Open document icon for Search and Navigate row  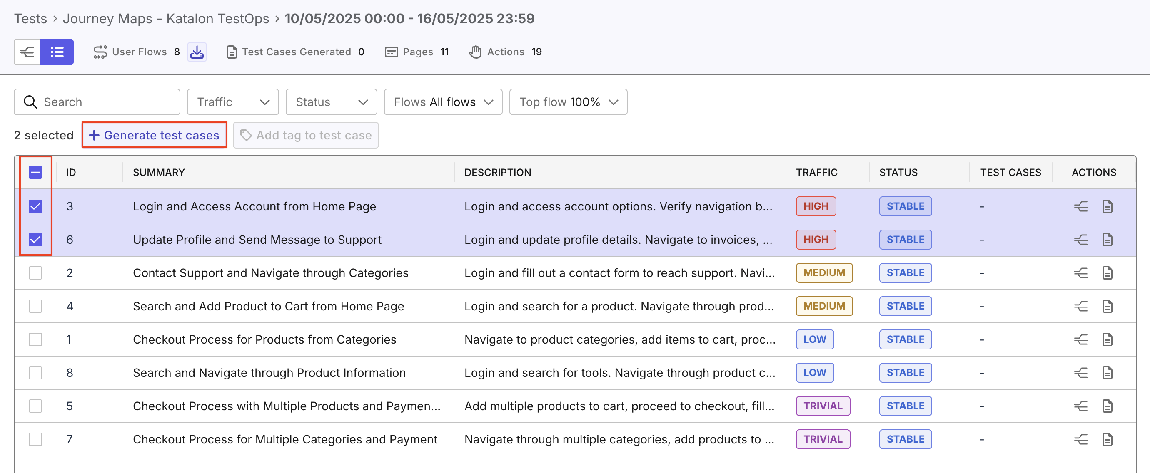[x=1107, y=373]
